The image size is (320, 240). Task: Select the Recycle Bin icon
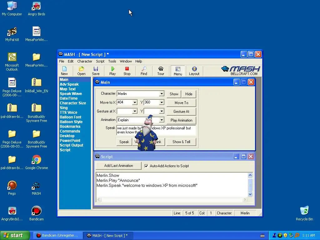coord(304,213)
